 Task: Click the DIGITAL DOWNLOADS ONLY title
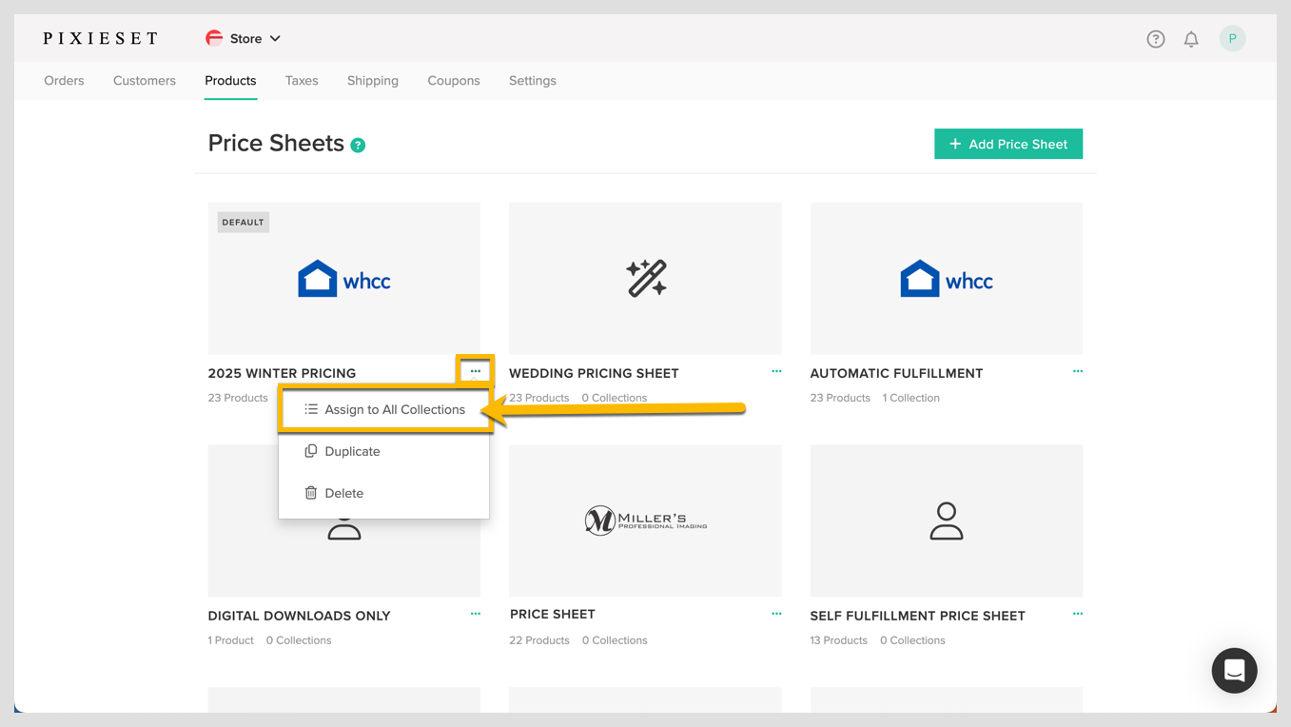coord(300,616)
